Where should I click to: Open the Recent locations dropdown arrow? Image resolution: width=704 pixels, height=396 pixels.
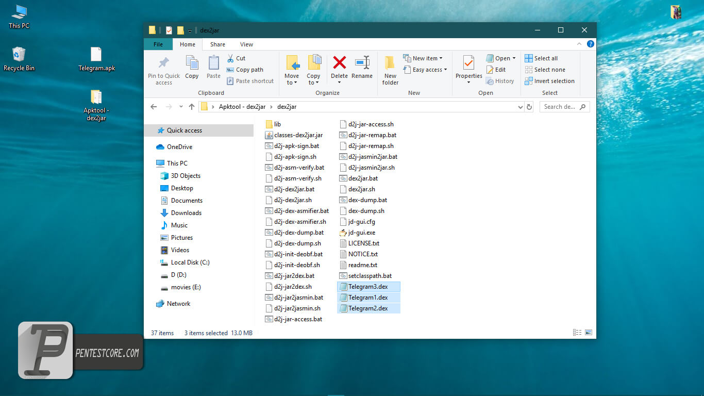coord(181,107)
